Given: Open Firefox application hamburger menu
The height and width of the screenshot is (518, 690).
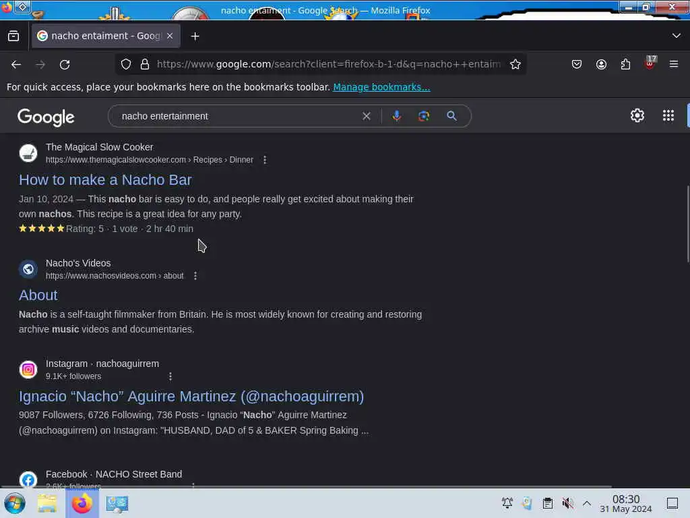Looking at the screenshot, I should (674, 64).
